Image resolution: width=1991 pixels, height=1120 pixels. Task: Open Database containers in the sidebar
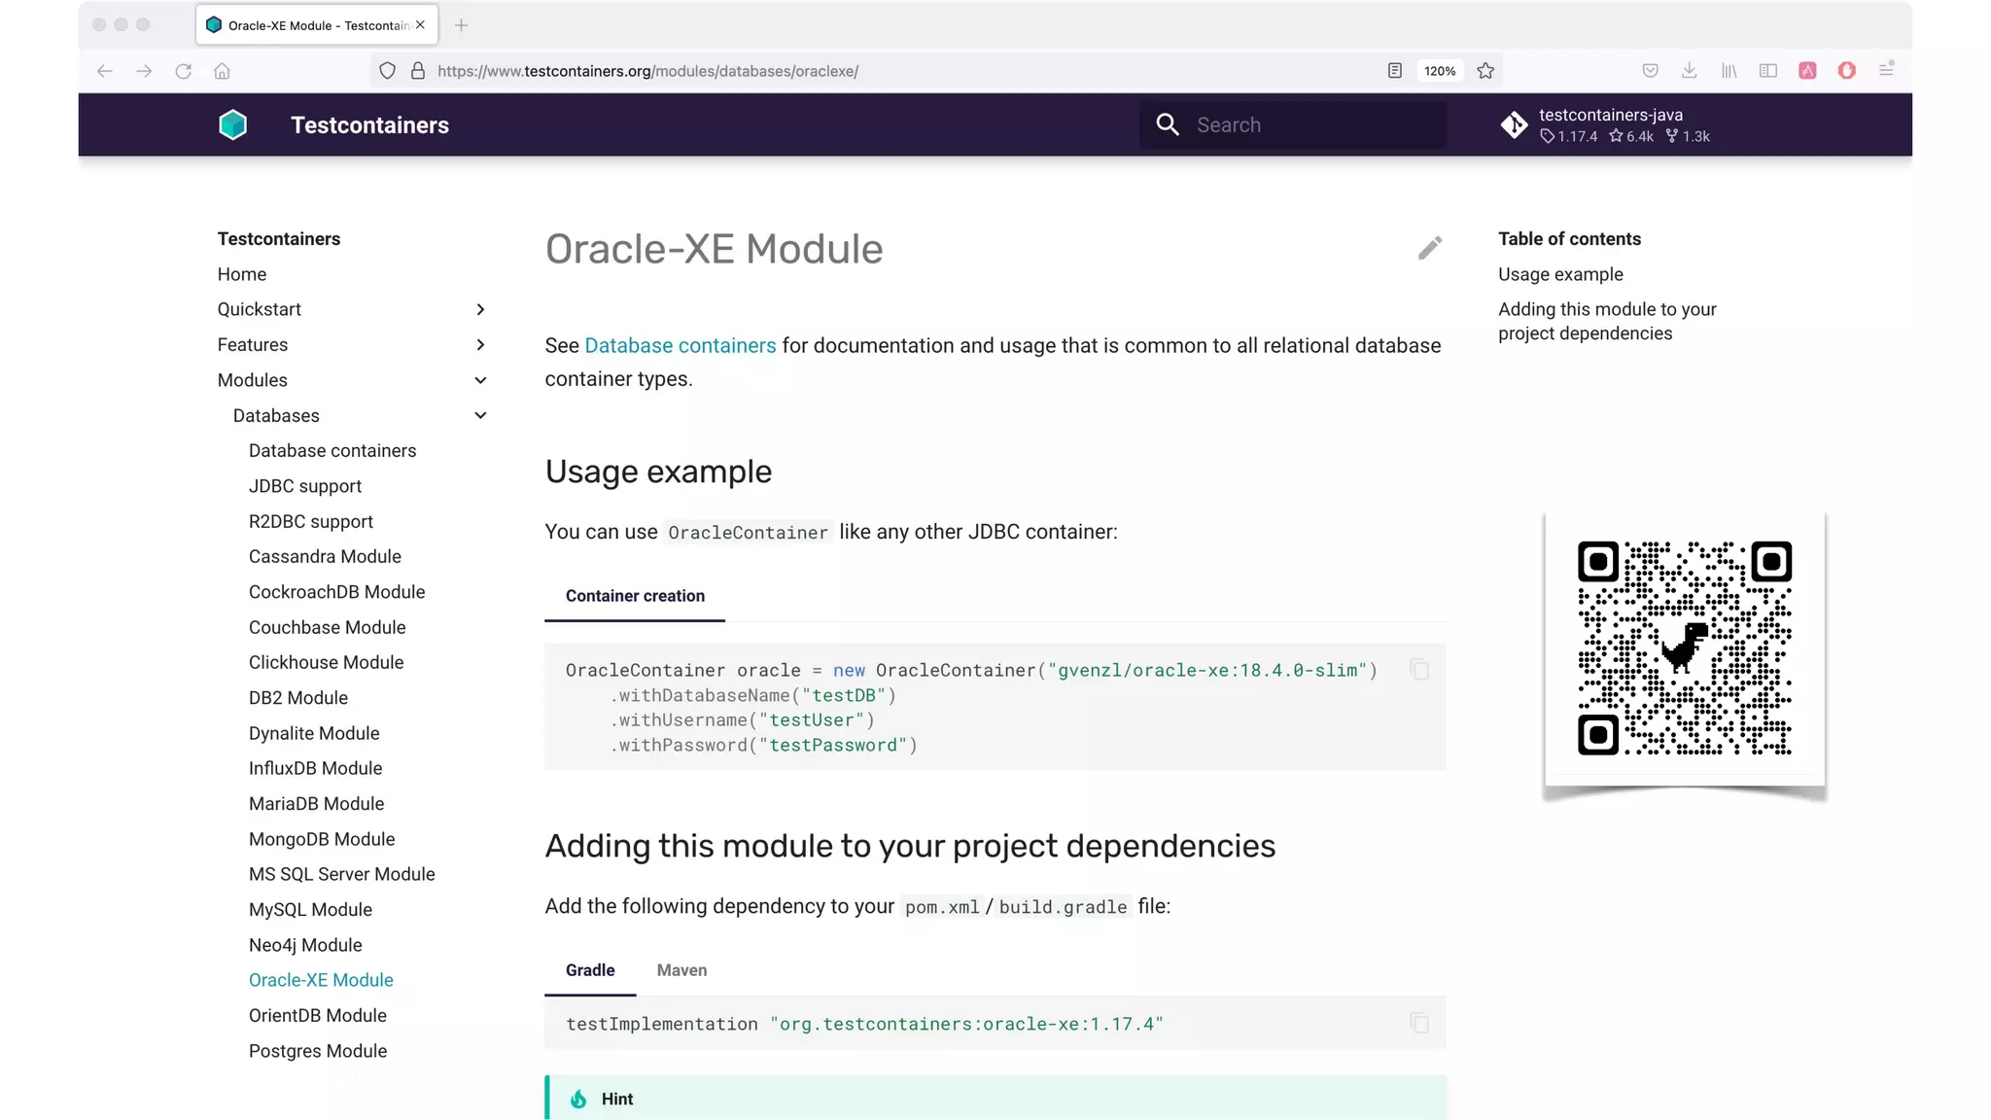(332, 450)
